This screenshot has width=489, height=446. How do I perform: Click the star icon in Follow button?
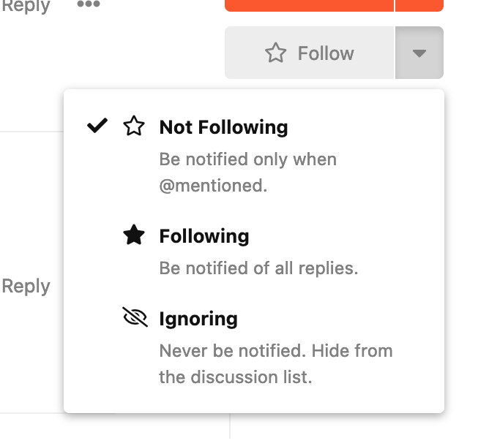(x=275, y=53)
